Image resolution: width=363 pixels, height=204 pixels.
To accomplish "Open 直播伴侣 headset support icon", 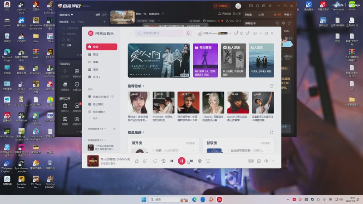I will 257,6.
